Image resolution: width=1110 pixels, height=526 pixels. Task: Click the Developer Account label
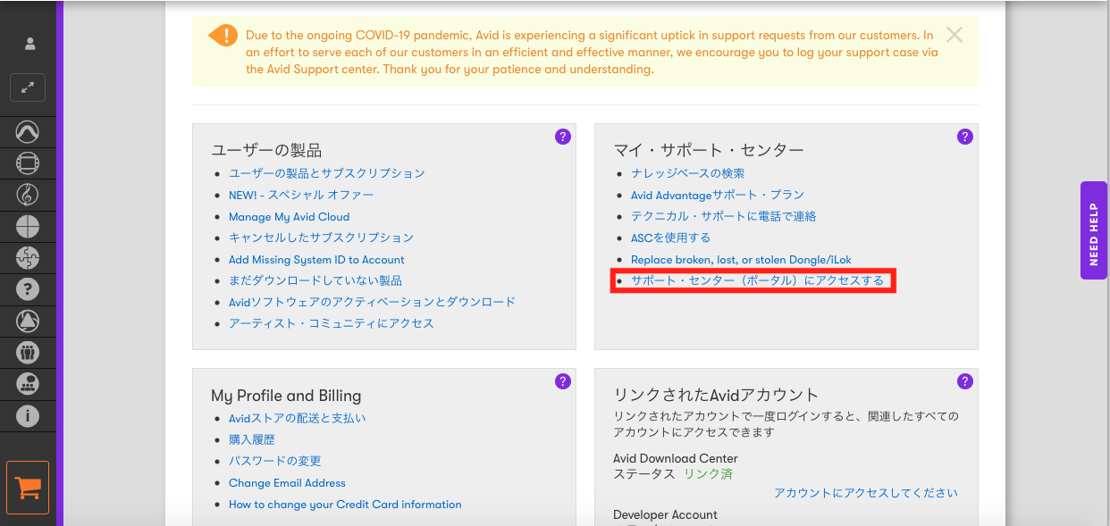665,515
